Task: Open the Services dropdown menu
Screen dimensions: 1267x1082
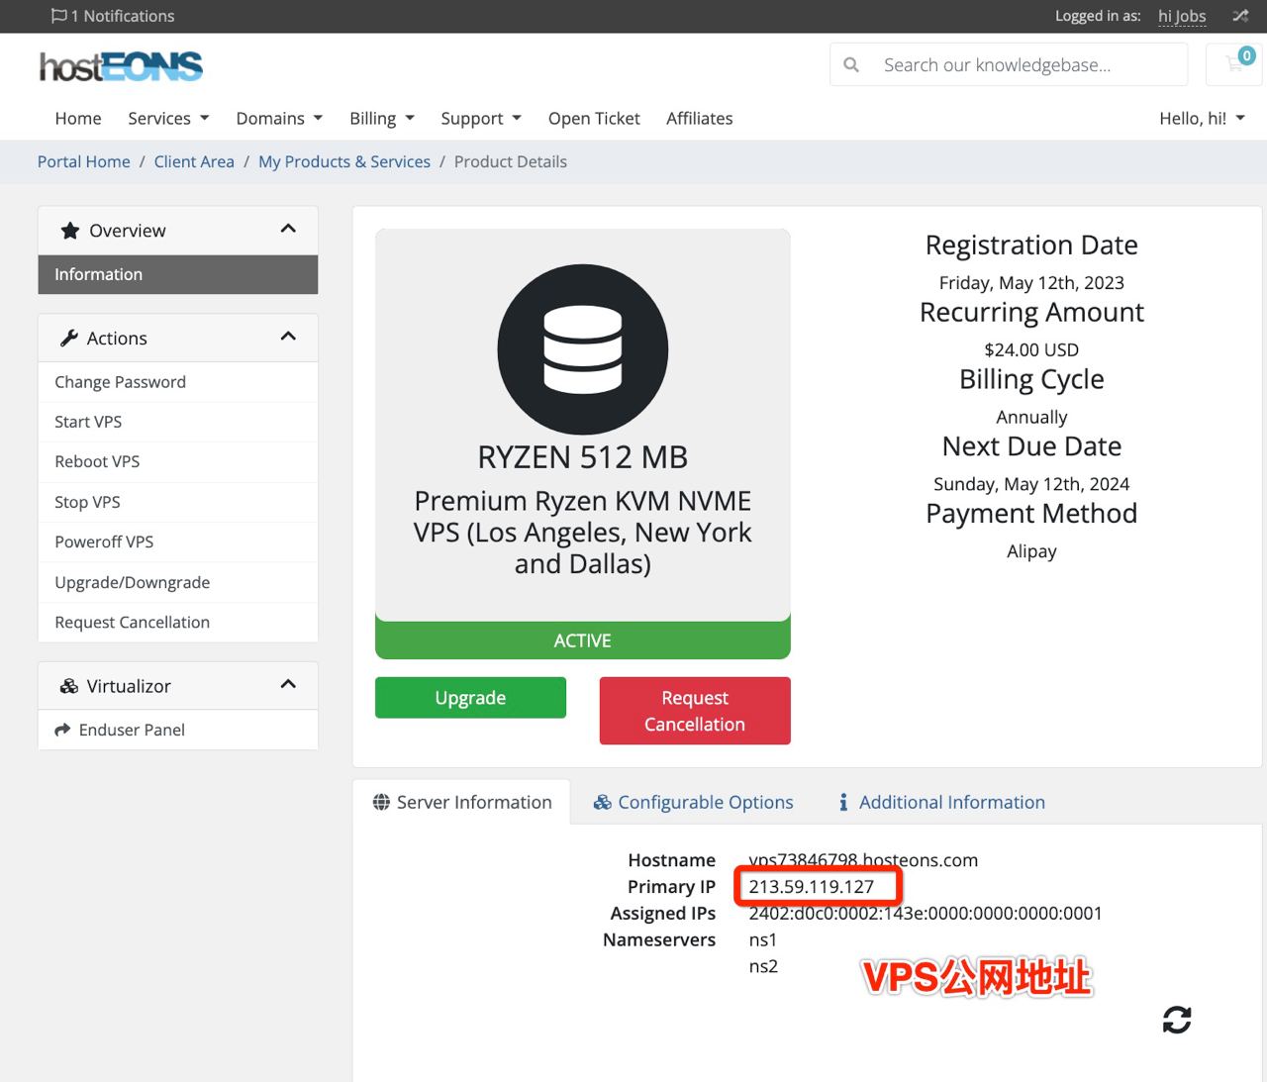Action: 168,119
